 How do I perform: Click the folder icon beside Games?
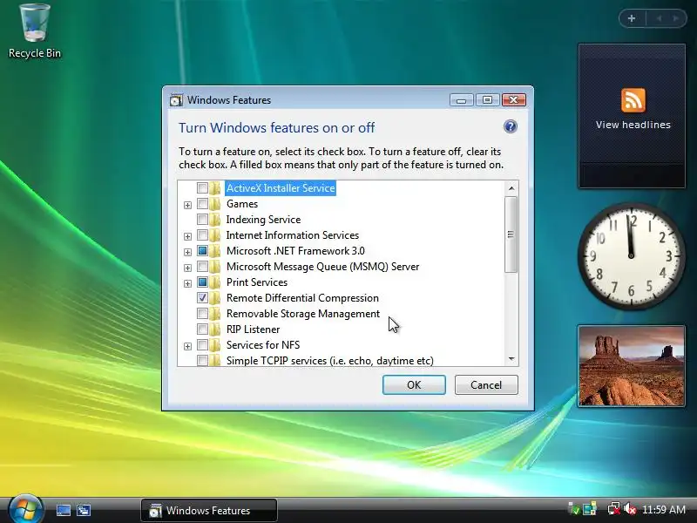coord(215,204)
